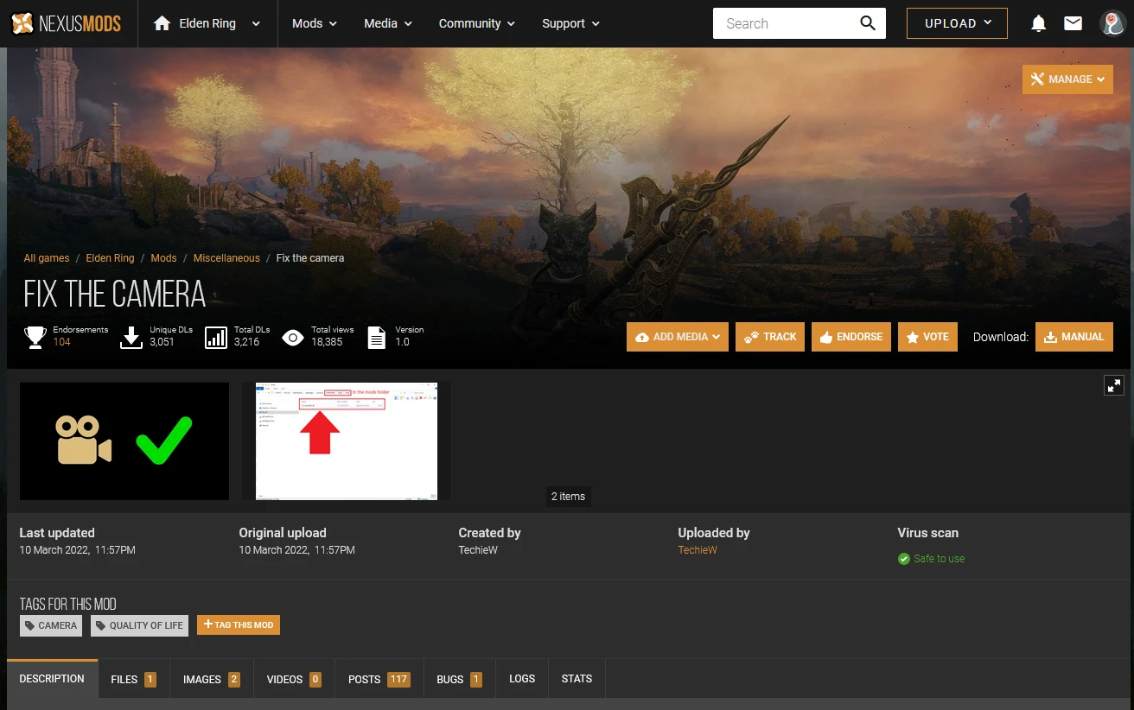Expand the image gallery to fullscreen
Screen dimensions: 1134x710
coord(1114,385)
